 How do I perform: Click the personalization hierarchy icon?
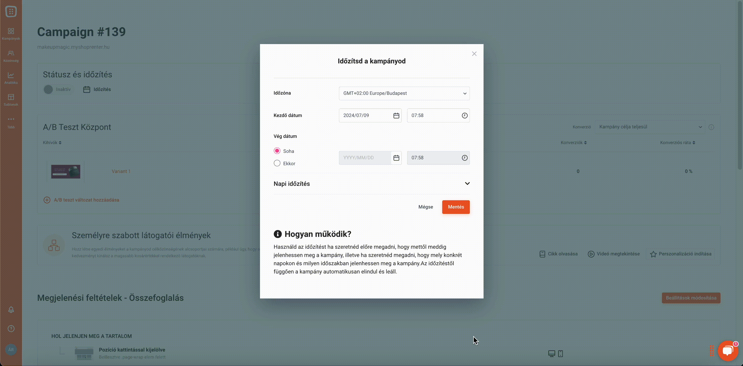point(54,245)
